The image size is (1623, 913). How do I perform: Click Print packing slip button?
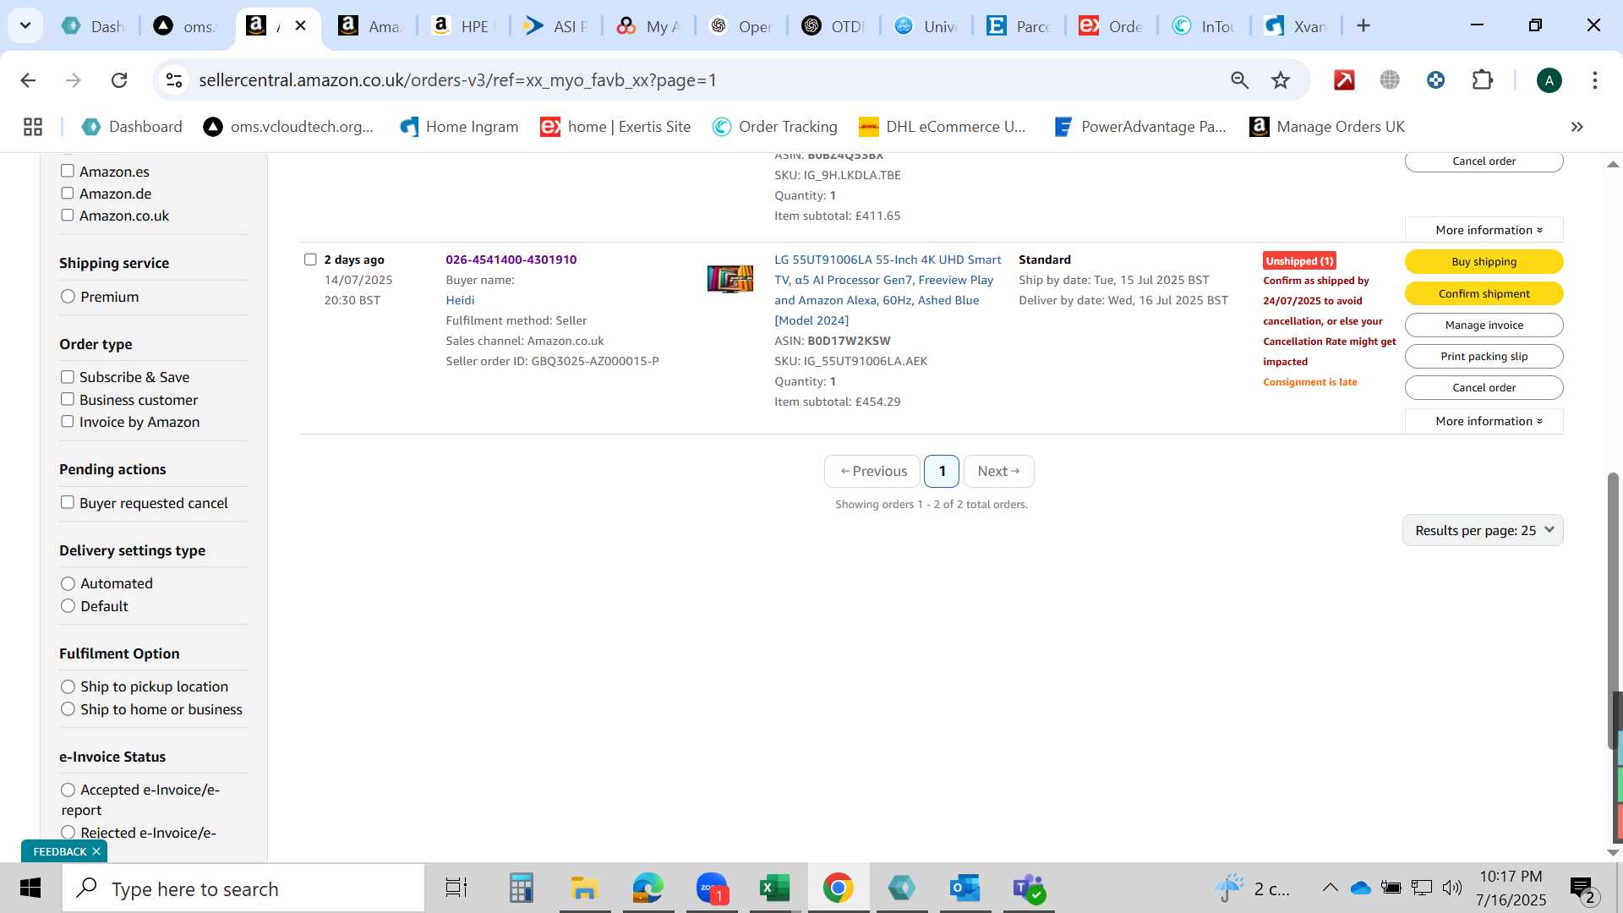point(1484,356)
